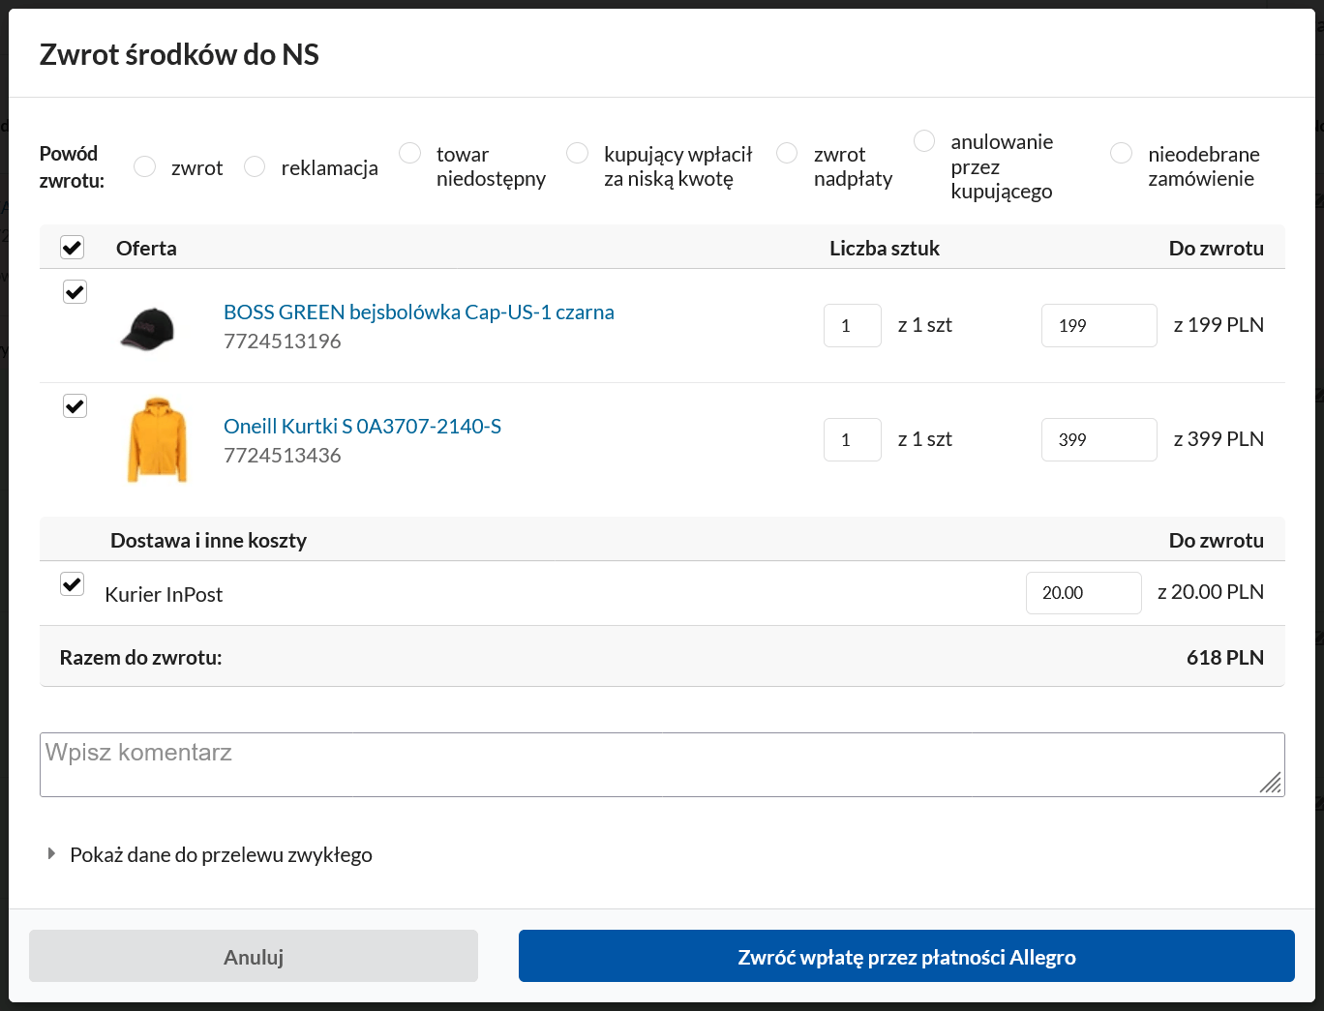Screen dimensions: 1324x1011
Task: Select the 'zwrot' refund reason
Action: (x=145, y=166)
